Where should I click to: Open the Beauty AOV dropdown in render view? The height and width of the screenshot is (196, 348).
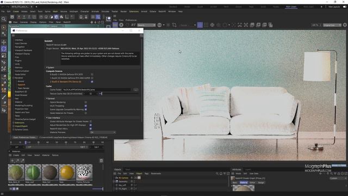tap(146, 25)
